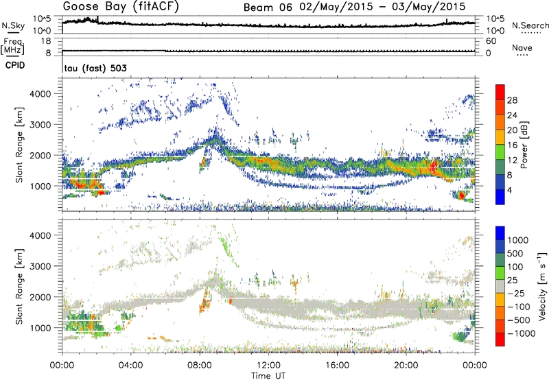The image size is (549, 380).
Task: Click the '-1000' velocity scale value
Action: 521,333
